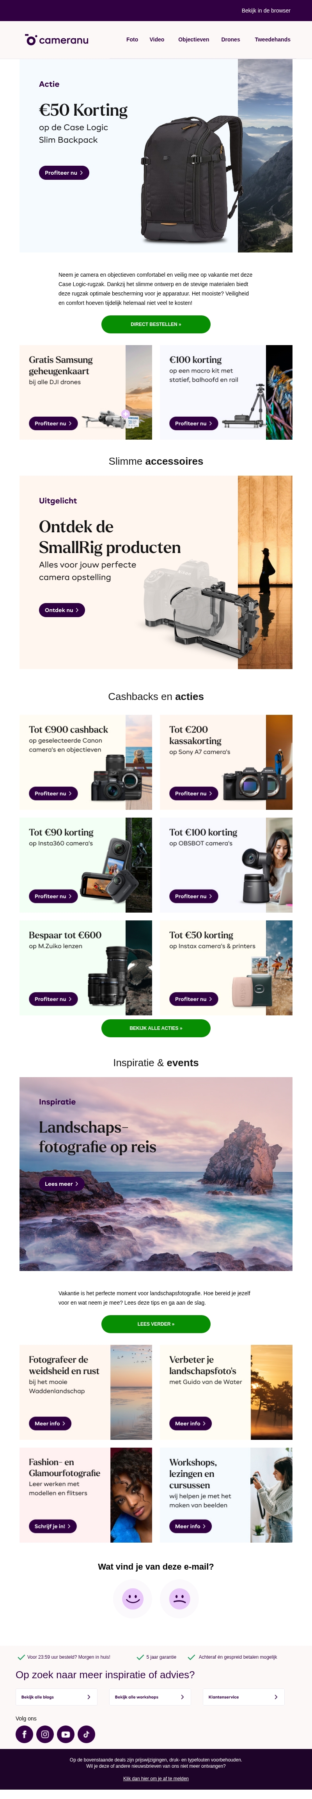Click the Cameranu logo

point(57,40)
